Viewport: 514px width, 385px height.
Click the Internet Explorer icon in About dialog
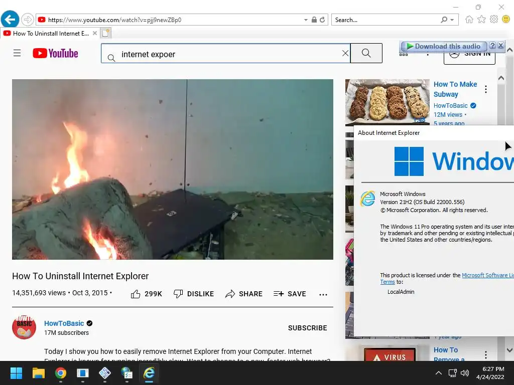(x=368, y=199)
